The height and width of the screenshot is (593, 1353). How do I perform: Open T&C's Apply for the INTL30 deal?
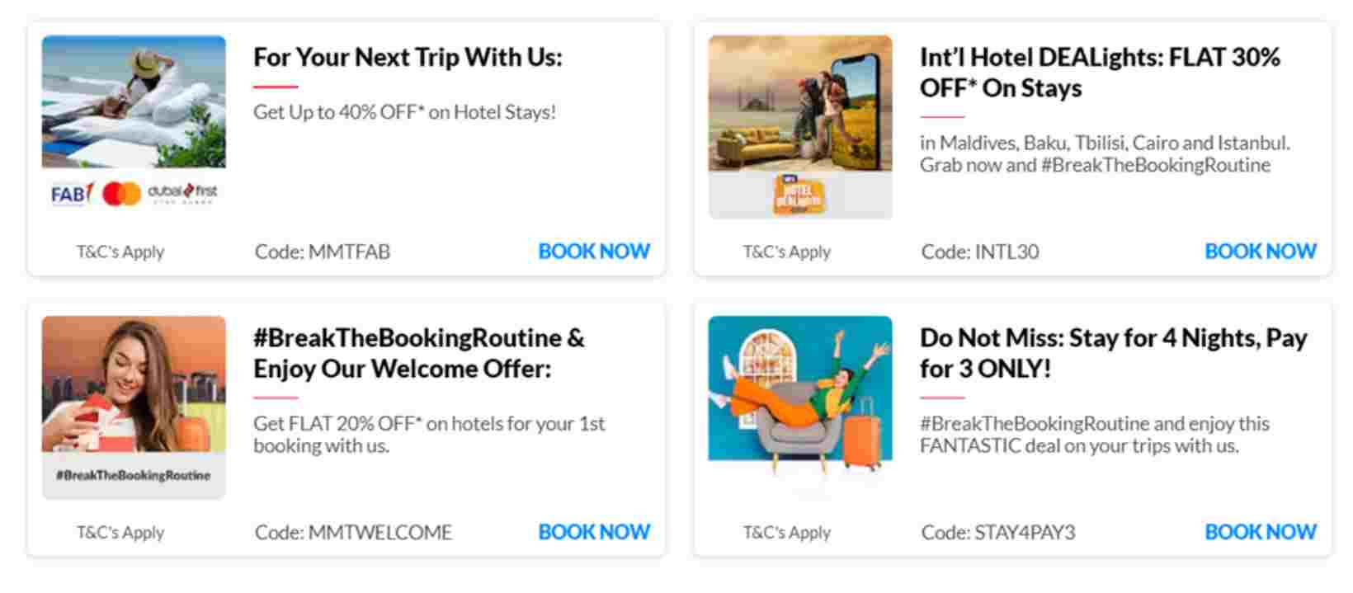click(x=786, y=252)
